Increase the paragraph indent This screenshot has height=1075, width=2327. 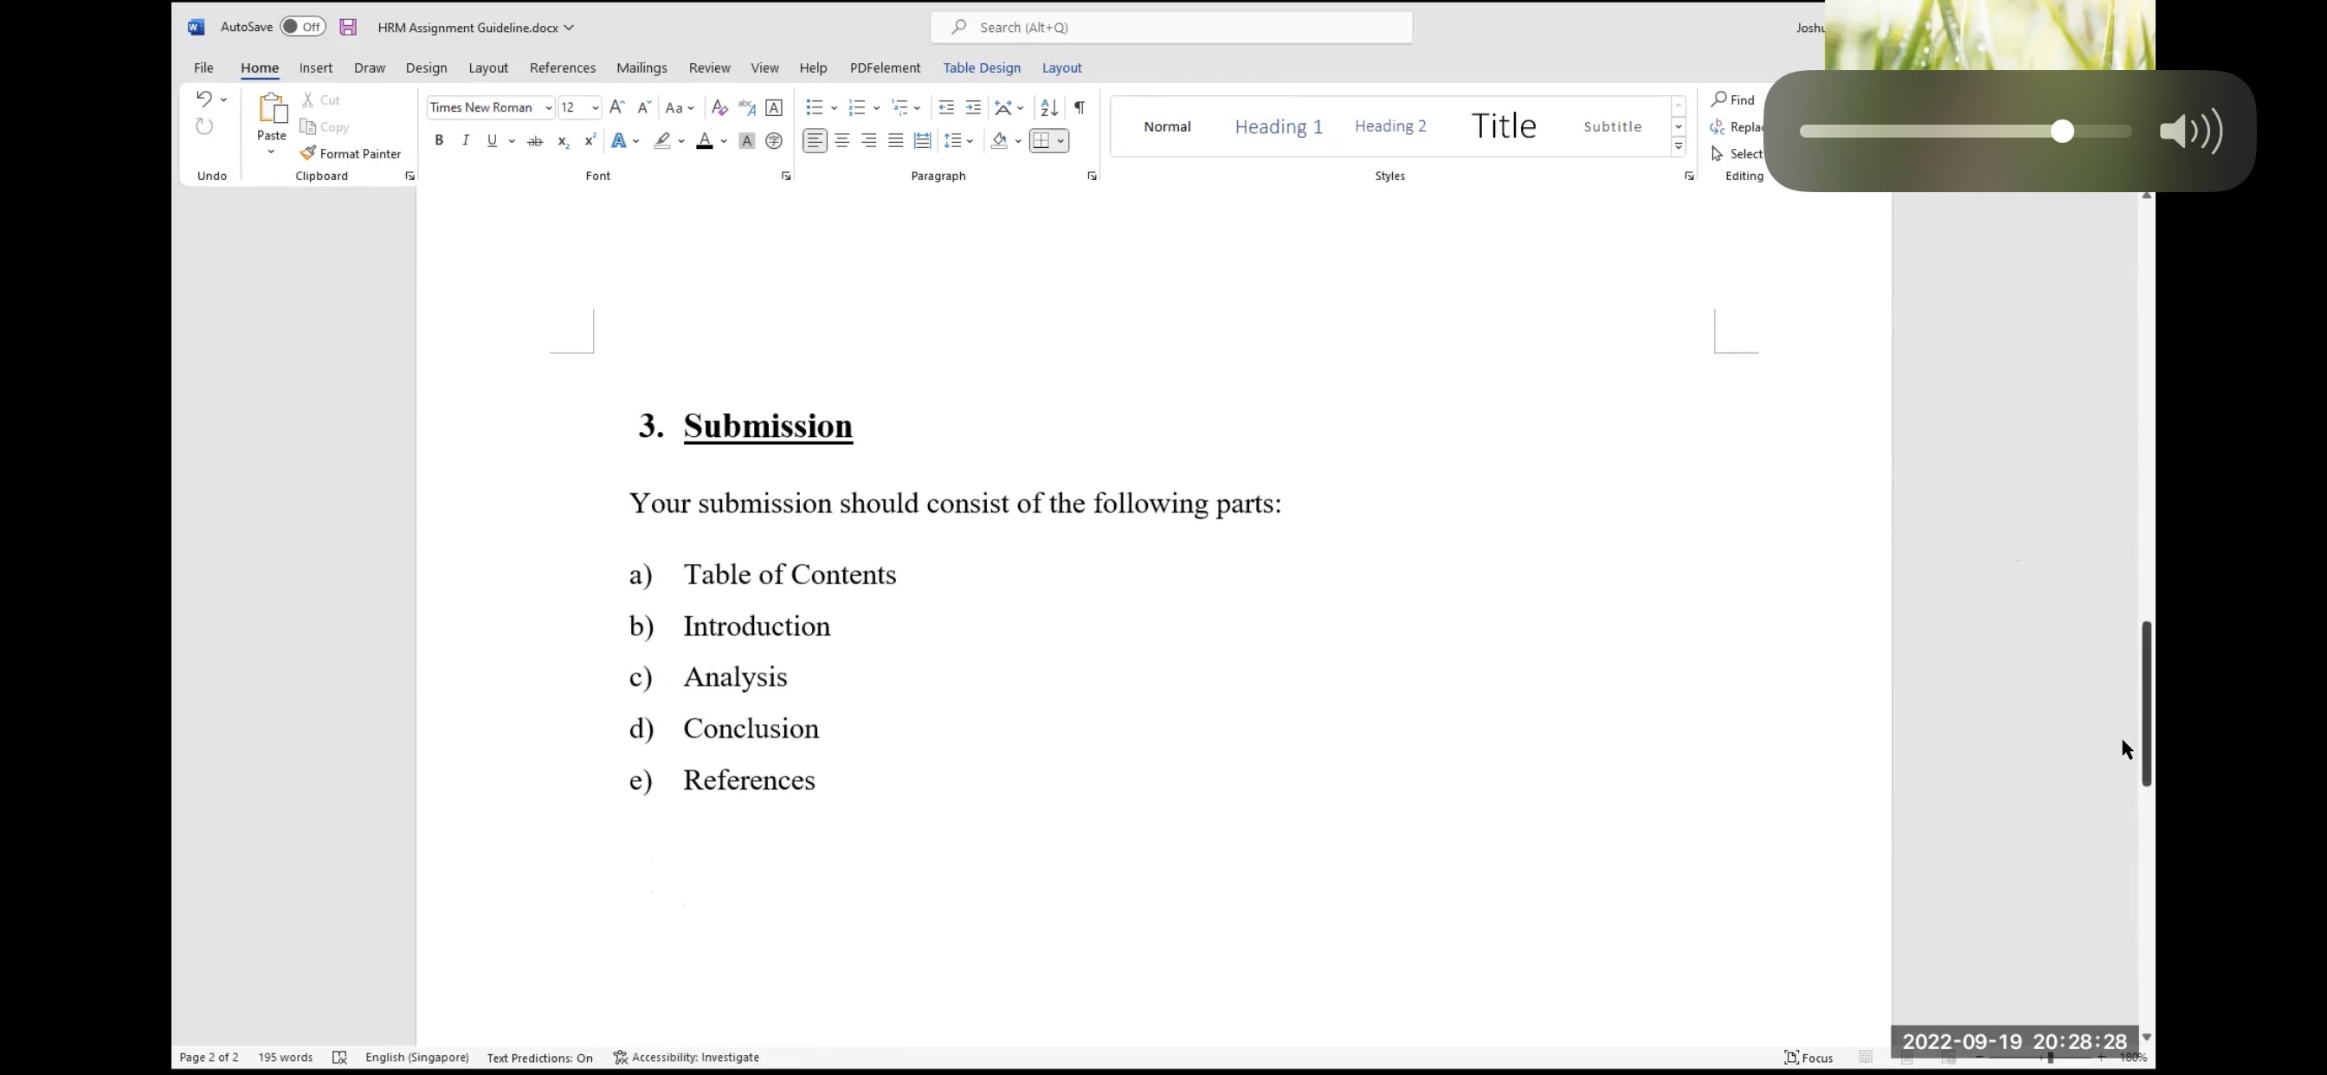(x=973, y=107)
